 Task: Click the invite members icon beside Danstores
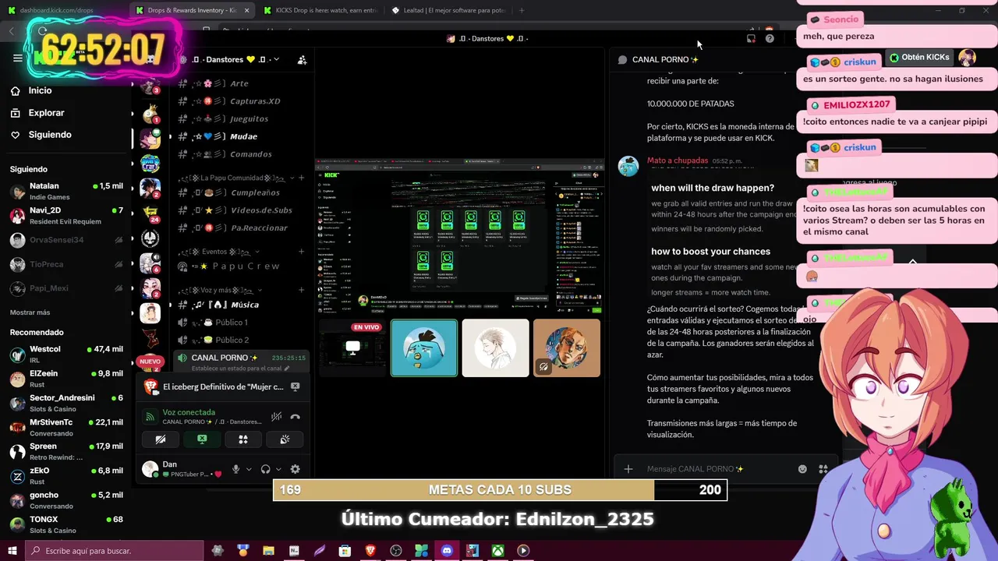(302, 59)
